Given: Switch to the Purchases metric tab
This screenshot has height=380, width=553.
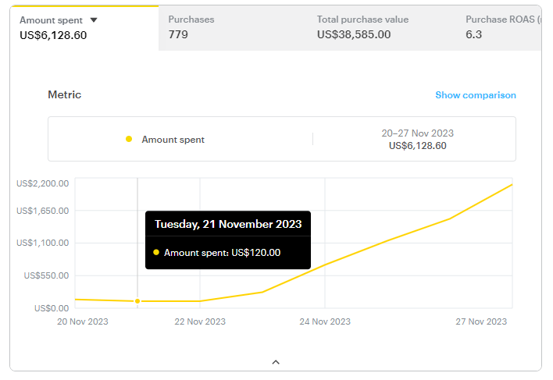Looking at the screenshot, I should tap(191, 27).
